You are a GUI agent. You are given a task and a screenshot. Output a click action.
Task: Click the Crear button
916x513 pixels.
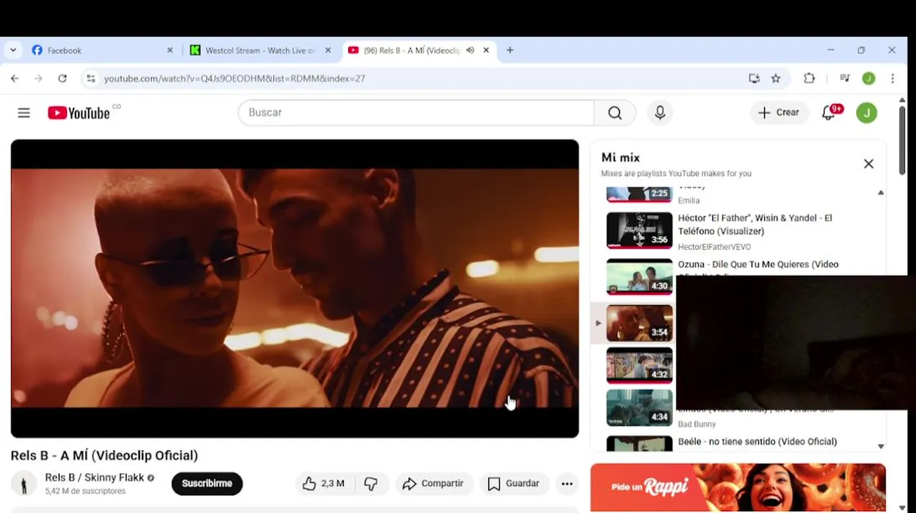click(x=779, y=113)
